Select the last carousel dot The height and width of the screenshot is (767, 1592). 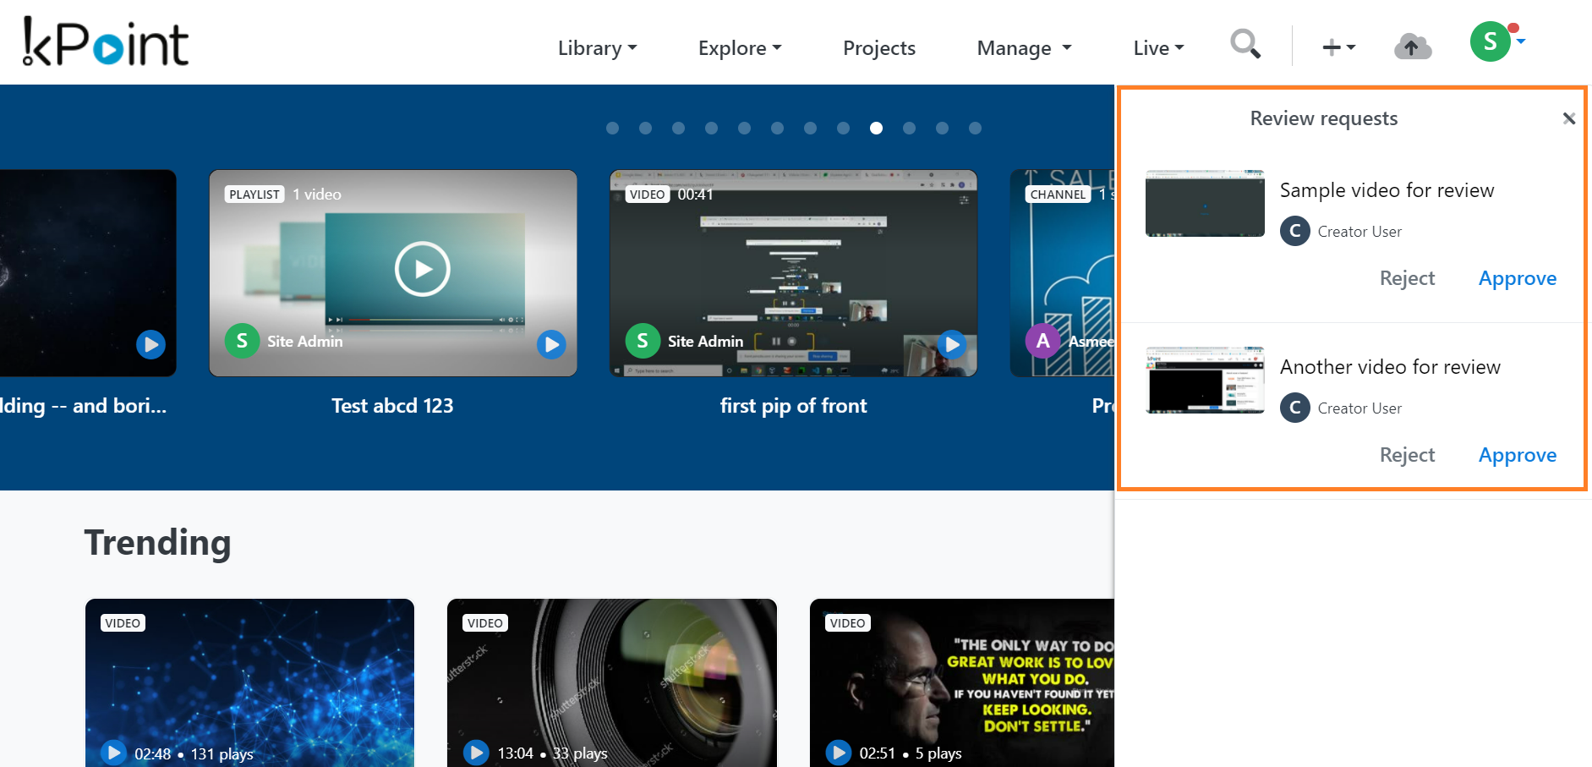(975, 129)
